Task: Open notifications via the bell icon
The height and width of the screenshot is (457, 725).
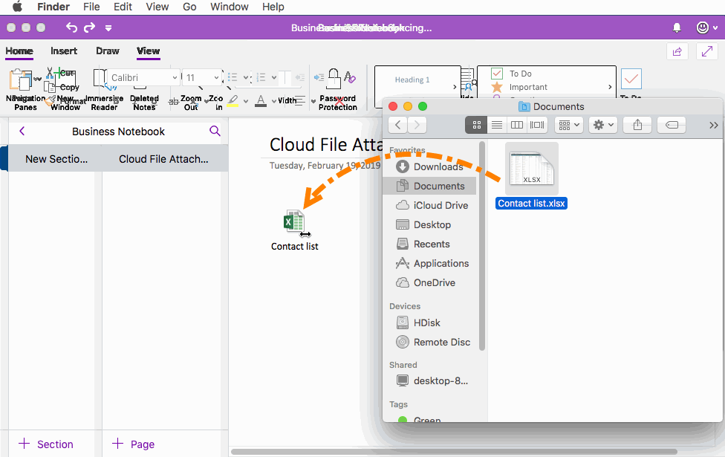Action: [x=677, y=27]
